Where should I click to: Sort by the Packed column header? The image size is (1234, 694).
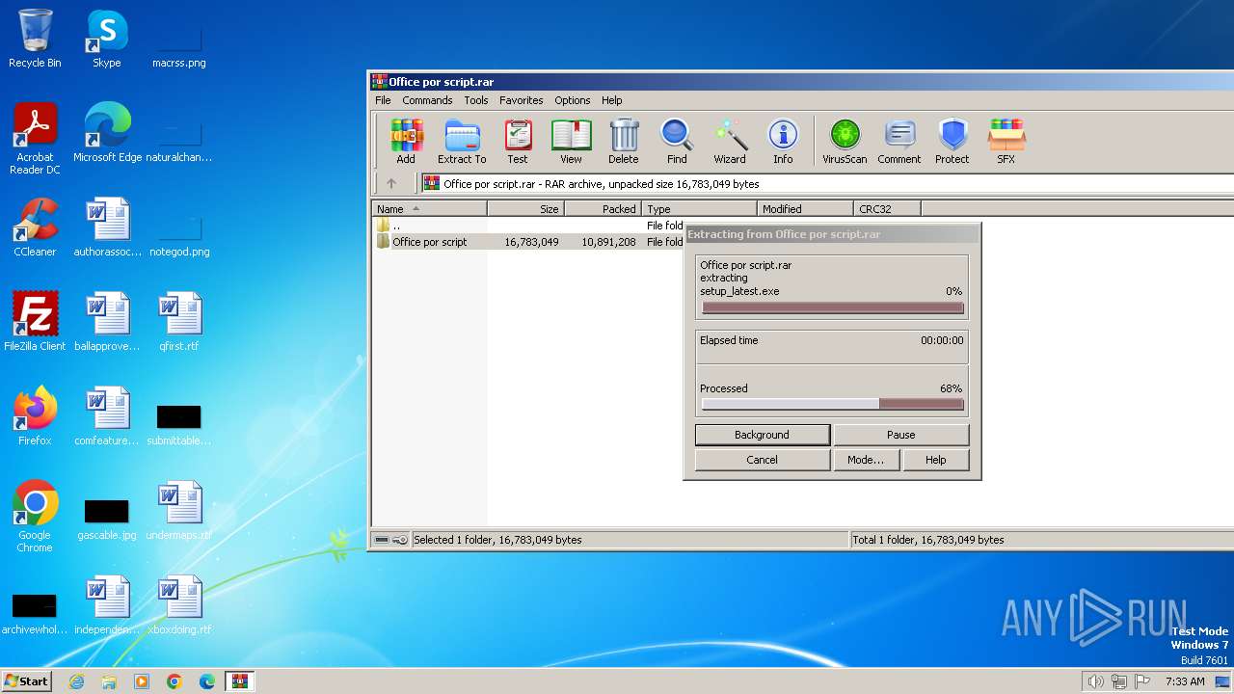(x=603, y=208)
